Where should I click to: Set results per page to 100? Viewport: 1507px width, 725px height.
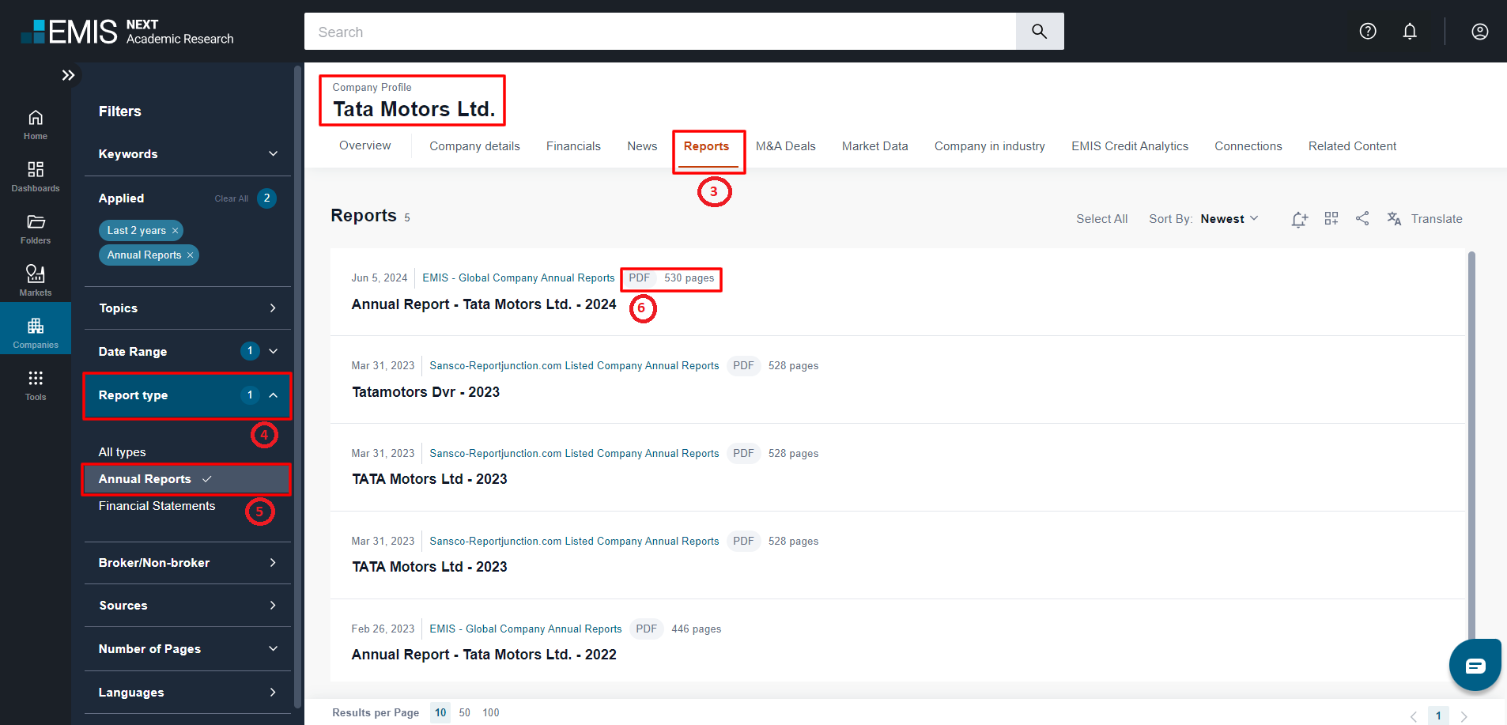pos(491,712)
